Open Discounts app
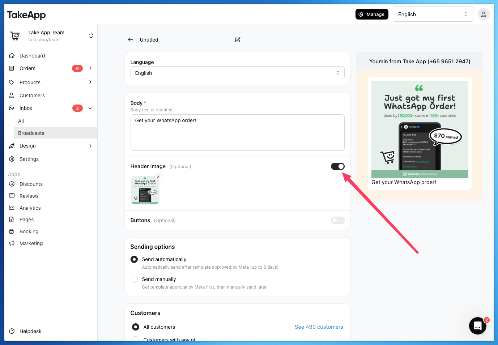Image resolution: width=498 pixels, height=345 pixels. coord(31,184)
